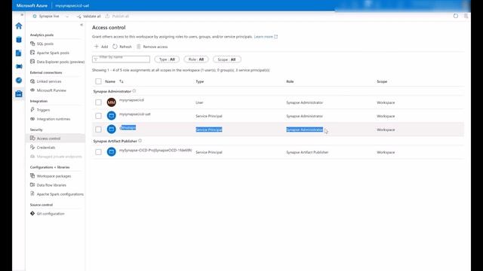Open the Monitor hub icon
This screenshot has width=483, height=271.
(x=19, y=81)
